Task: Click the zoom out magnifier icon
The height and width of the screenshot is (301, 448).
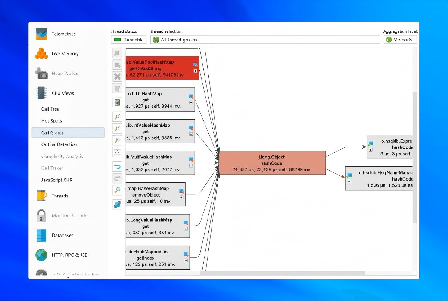Action: (117, 129)
